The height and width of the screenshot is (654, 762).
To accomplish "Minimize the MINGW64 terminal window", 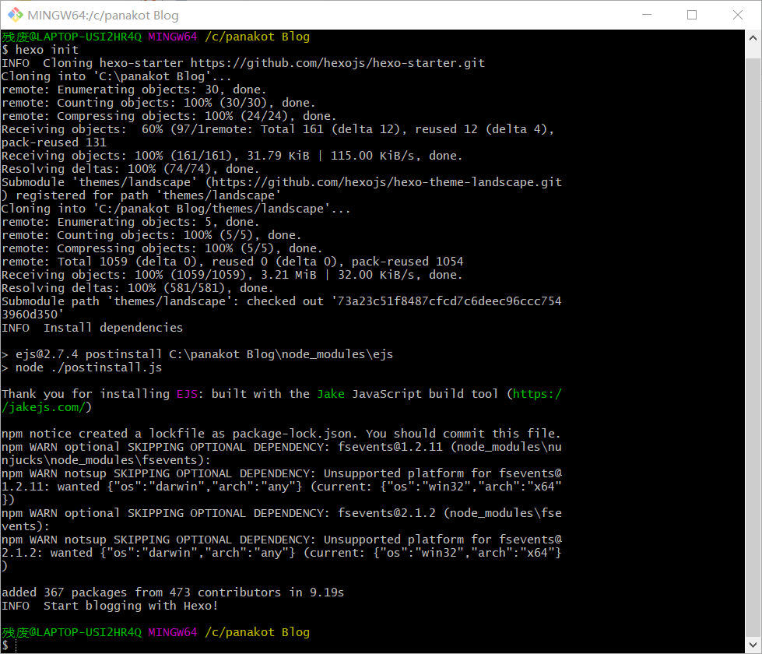I will (x=646, y=15).
